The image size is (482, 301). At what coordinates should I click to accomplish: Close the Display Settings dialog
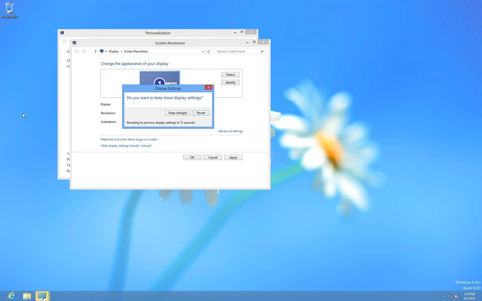point(208,87)
